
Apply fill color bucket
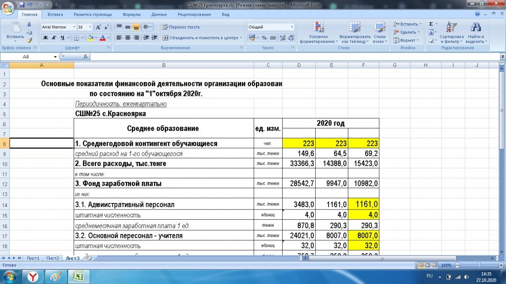91,38
